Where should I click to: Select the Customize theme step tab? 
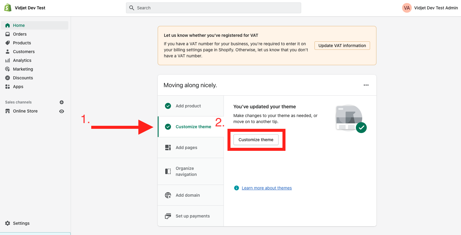point(191,127)
